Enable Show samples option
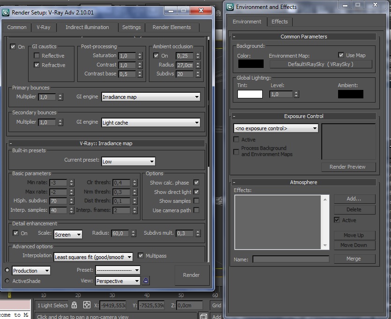The image size is (391, 319). tap(196, 200)
